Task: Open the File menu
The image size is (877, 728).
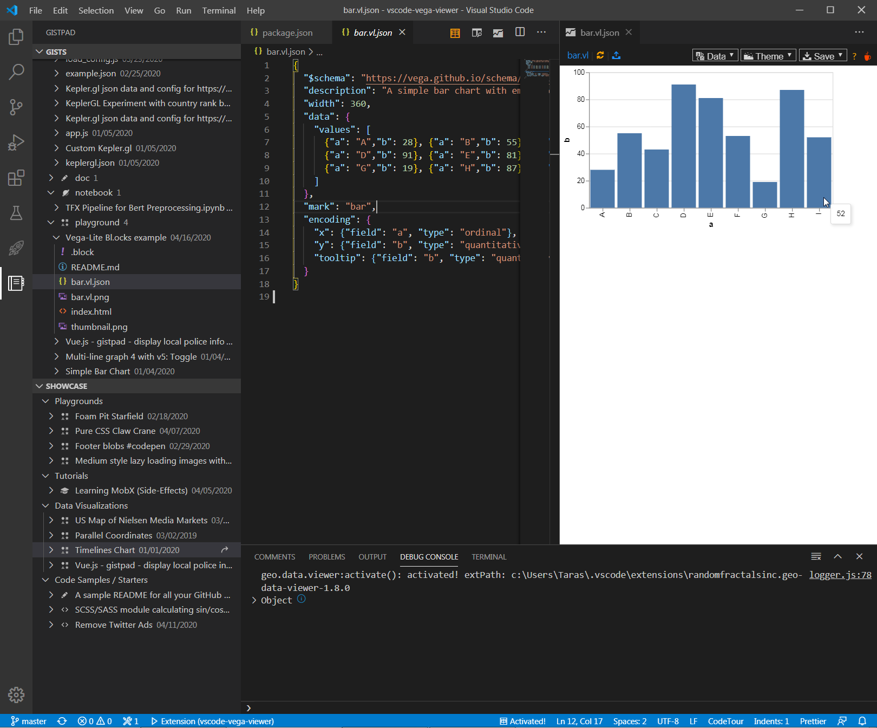Action: coord(36,10)
